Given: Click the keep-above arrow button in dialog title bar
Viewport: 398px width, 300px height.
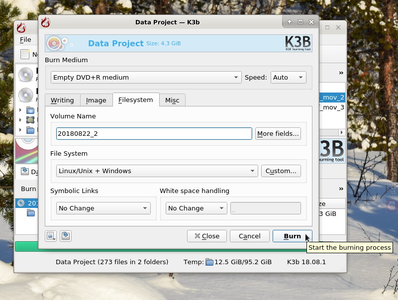Looking at the screenshot, I should (x=290, y=22).
